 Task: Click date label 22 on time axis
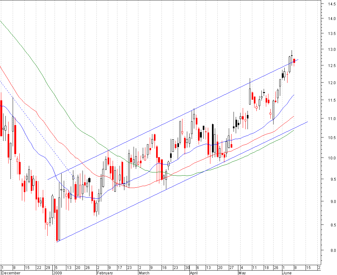tap(39, 268)
